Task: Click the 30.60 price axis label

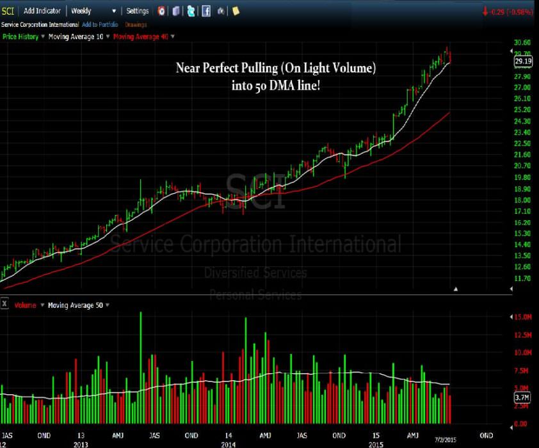Action: click(522, 42)
